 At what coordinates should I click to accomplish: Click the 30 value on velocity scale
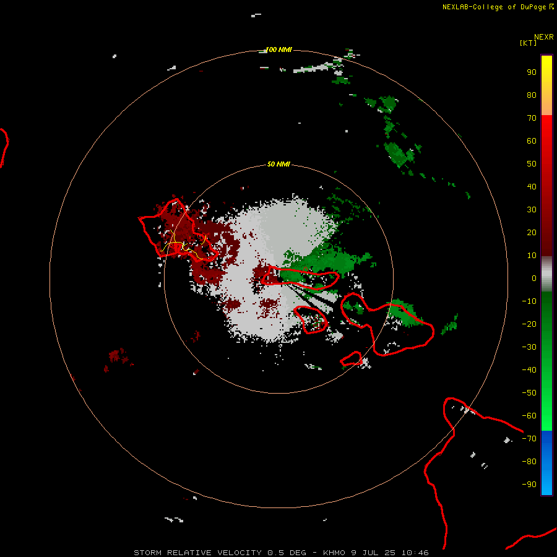click(x=532, y=210)
